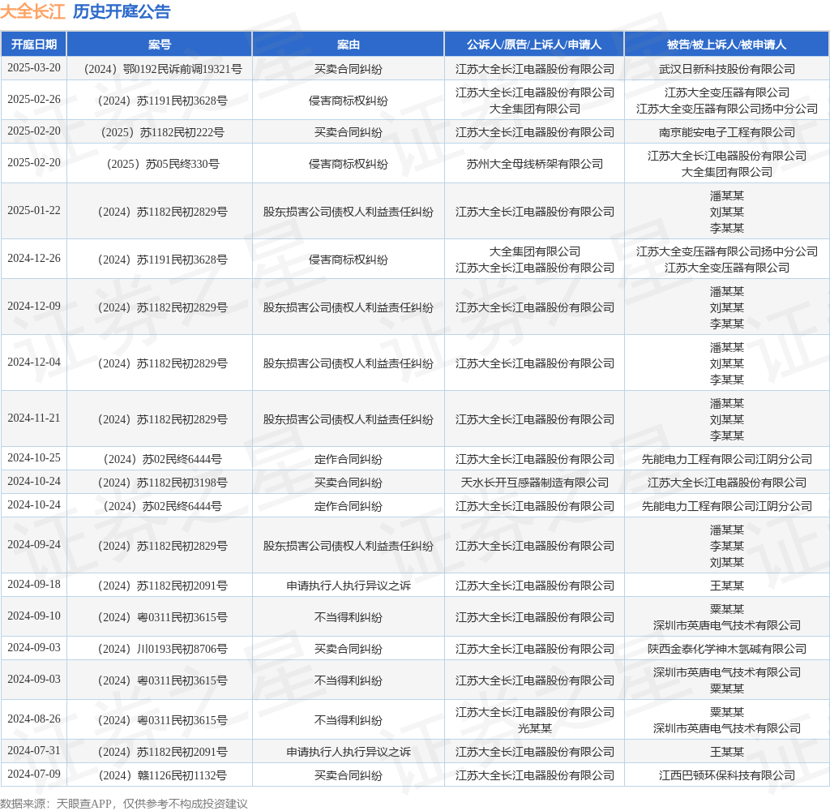Click 申请执行人执行异议之诉 in the 2024-09-18 row

coord(349,586)
